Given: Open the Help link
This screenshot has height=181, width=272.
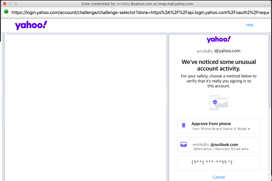Looking at the screenshot, I should (x=250, y=25).
